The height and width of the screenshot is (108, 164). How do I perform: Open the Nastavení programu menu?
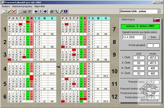(x=22, y=6)
